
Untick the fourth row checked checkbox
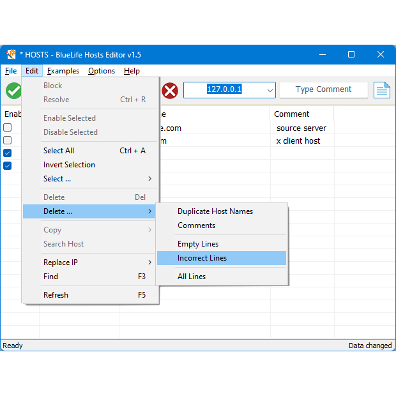tap(7, 165)
